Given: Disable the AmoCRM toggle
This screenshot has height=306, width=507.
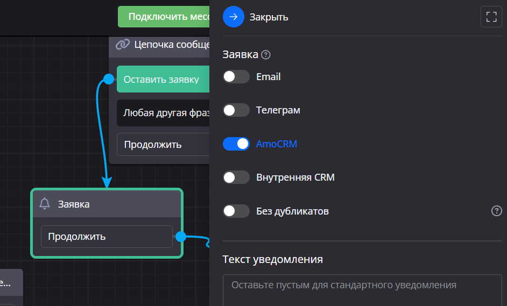Looking at the screenshot, I should click(x=236, y=144).
